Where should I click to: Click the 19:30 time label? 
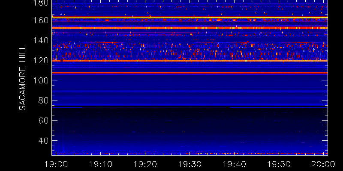click(x=190, y=164)
